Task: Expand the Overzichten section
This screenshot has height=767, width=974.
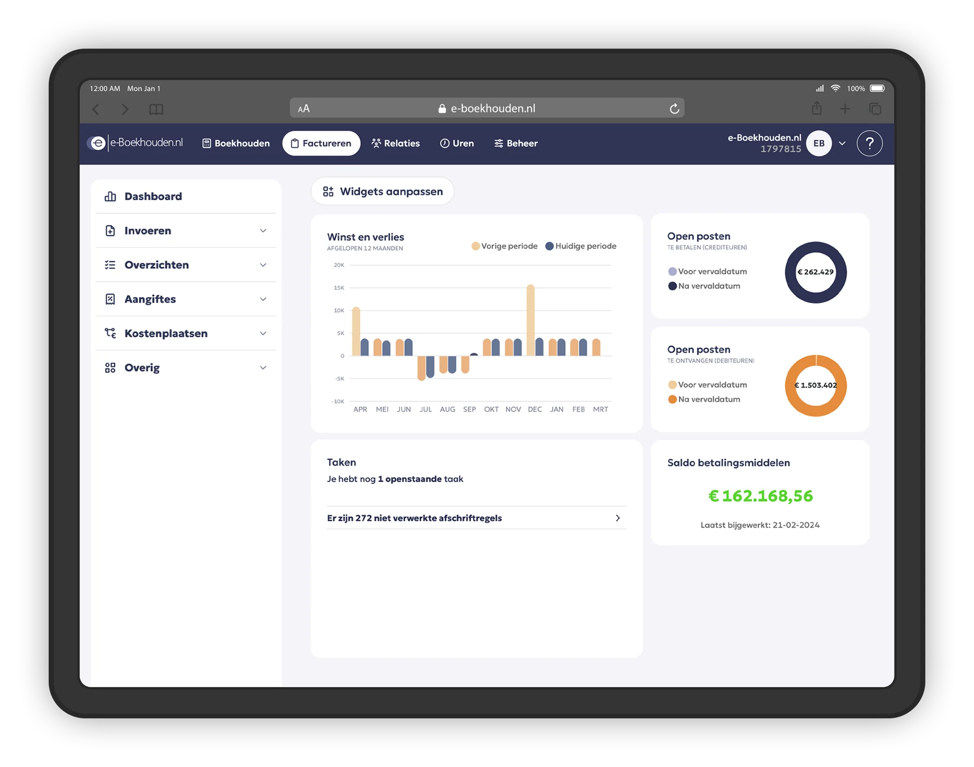Action: pos(263,265)
